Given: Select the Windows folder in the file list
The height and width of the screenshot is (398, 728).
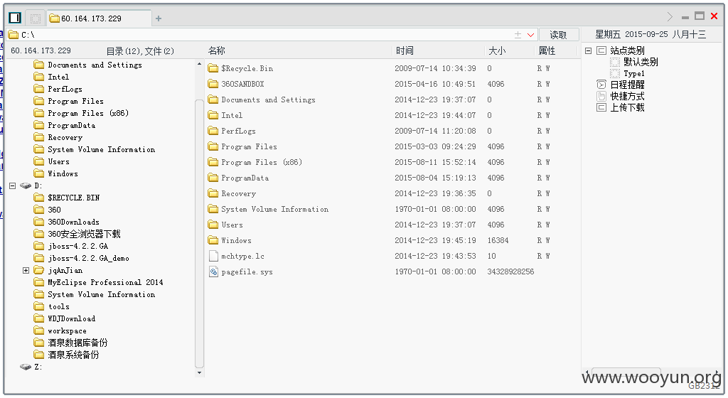Looking at the screenshot, I should click(x=236, y=241).
